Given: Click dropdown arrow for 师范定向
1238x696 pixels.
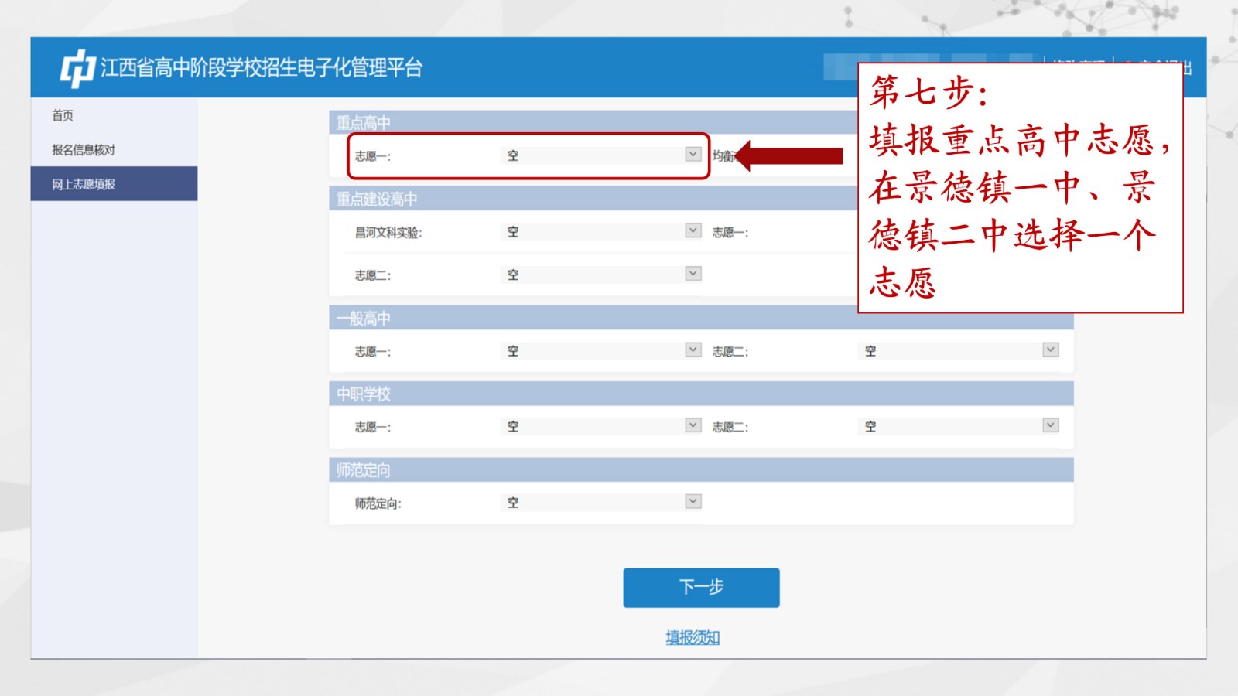Looking at the screenshot, I should (x=693, y=501).
